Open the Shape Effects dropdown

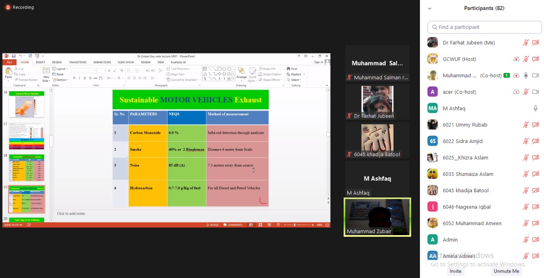click(270, 80)
